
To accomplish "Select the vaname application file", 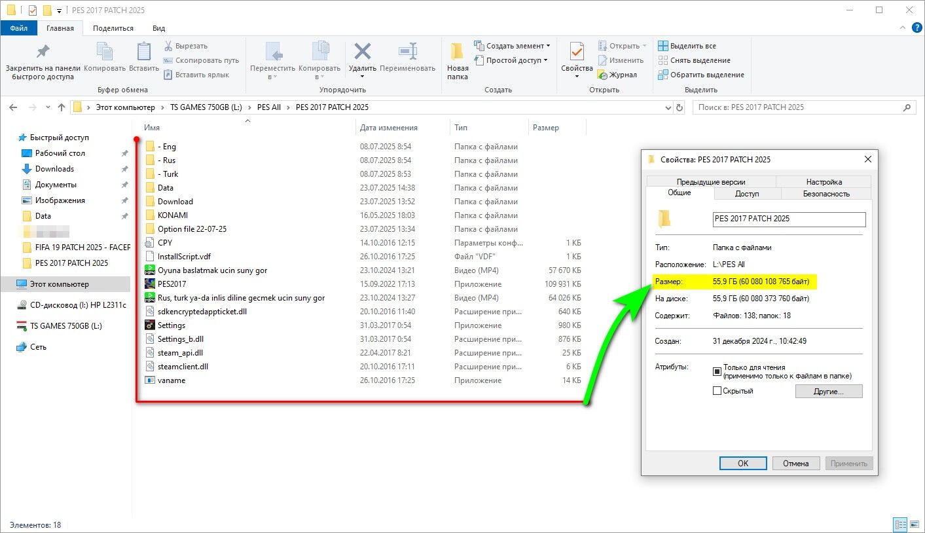I will 171,380.
